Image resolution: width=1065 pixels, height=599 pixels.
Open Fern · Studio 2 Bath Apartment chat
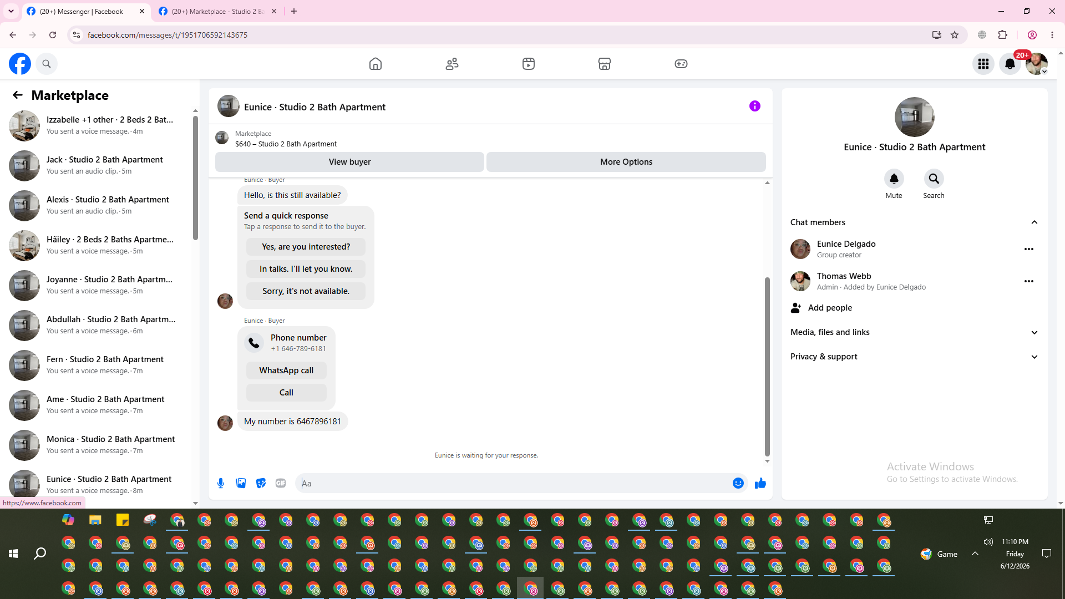[97, 365]
